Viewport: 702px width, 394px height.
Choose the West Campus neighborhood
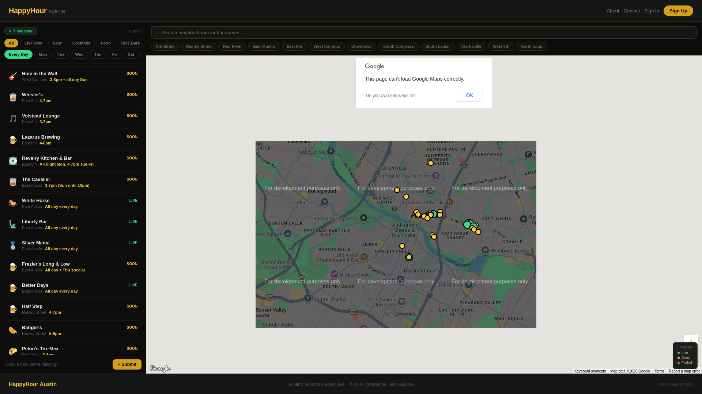tap(327, 46)
